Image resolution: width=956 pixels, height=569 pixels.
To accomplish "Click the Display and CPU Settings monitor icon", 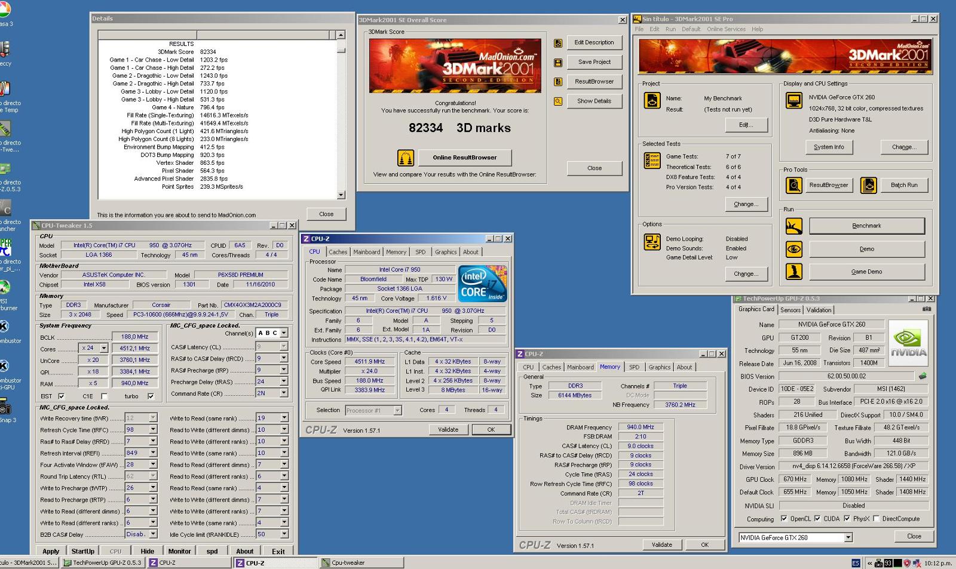I will [x=794, y=100].
